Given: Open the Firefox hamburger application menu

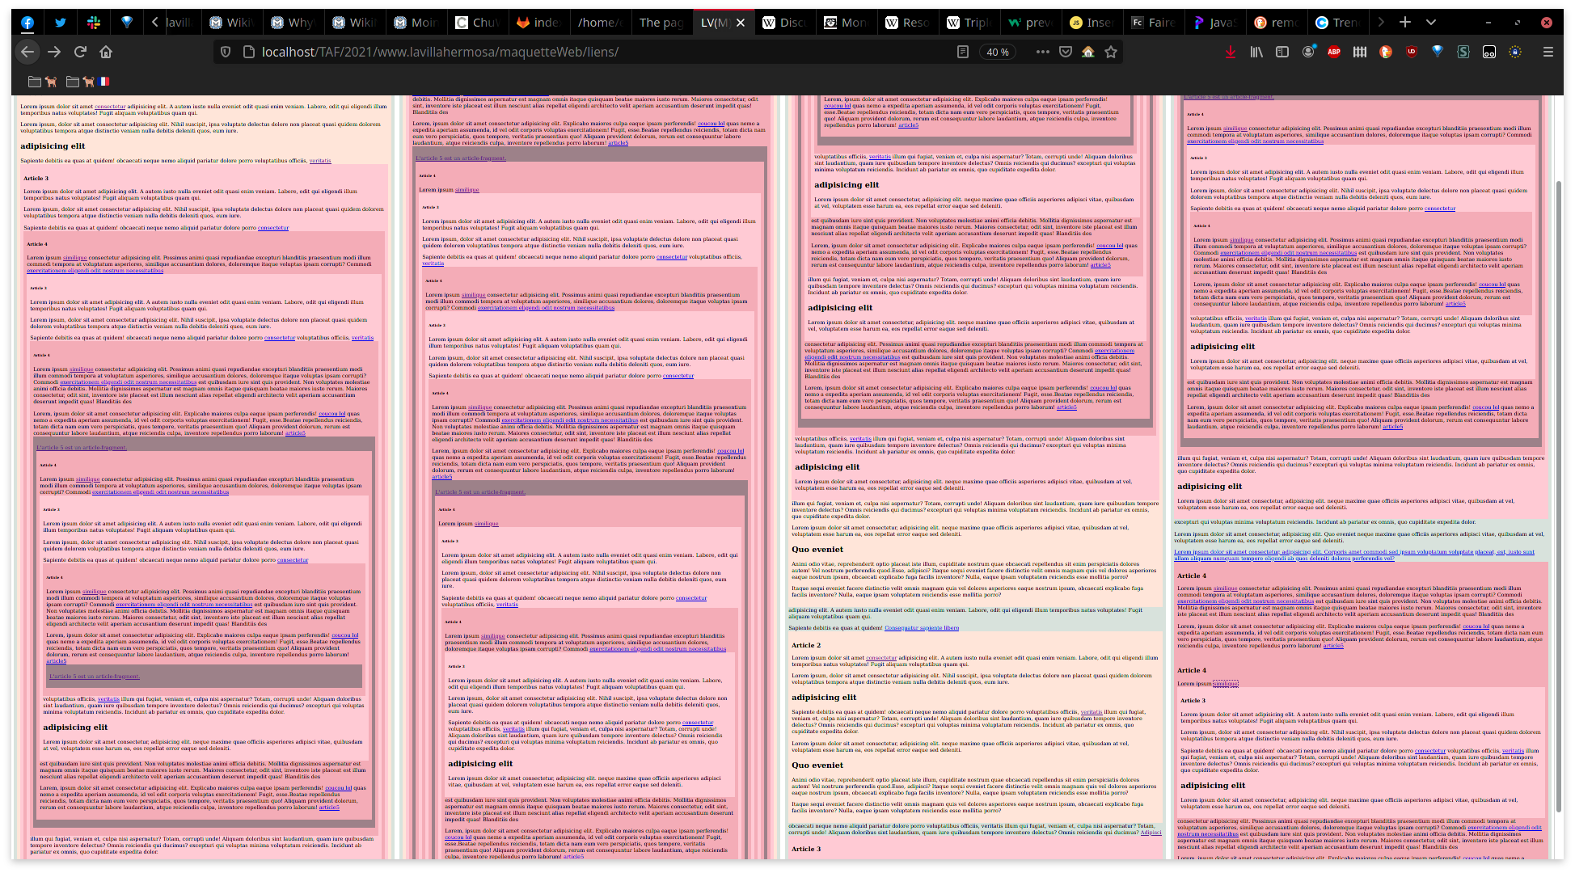Looking at the screenshot, I should coord(1548,52).
